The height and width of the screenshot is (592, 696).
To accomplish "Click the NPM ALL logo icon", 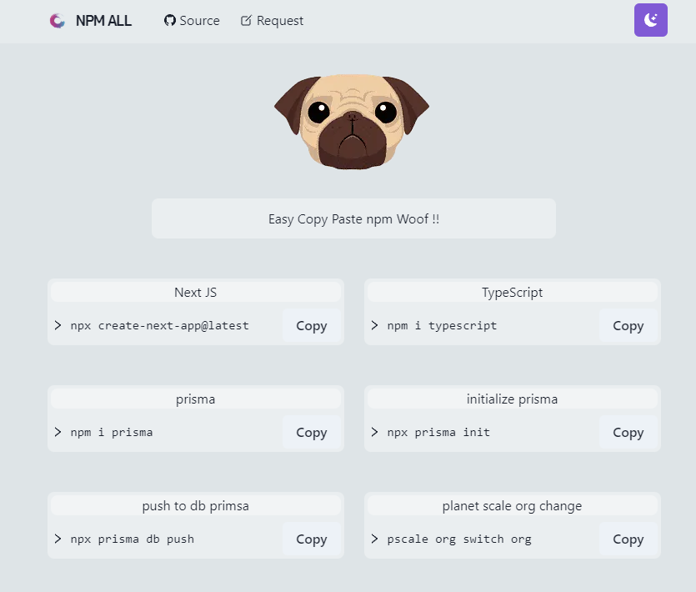I will point(56,20).
